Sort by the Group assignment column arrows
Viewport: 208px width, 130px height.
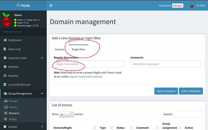180,128
